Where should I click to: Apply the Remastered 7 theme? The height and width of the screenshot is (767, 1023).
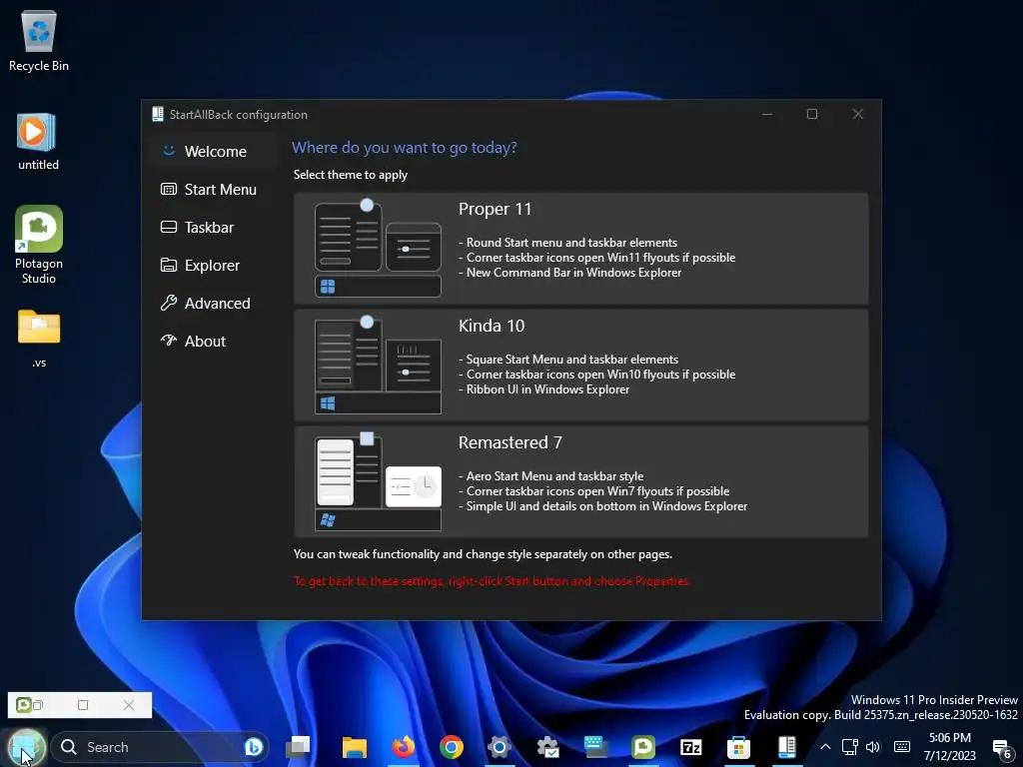580,482
